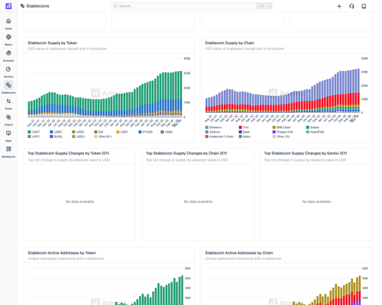
Task: Click the headset support icon
Action: (x=351, y=6)
